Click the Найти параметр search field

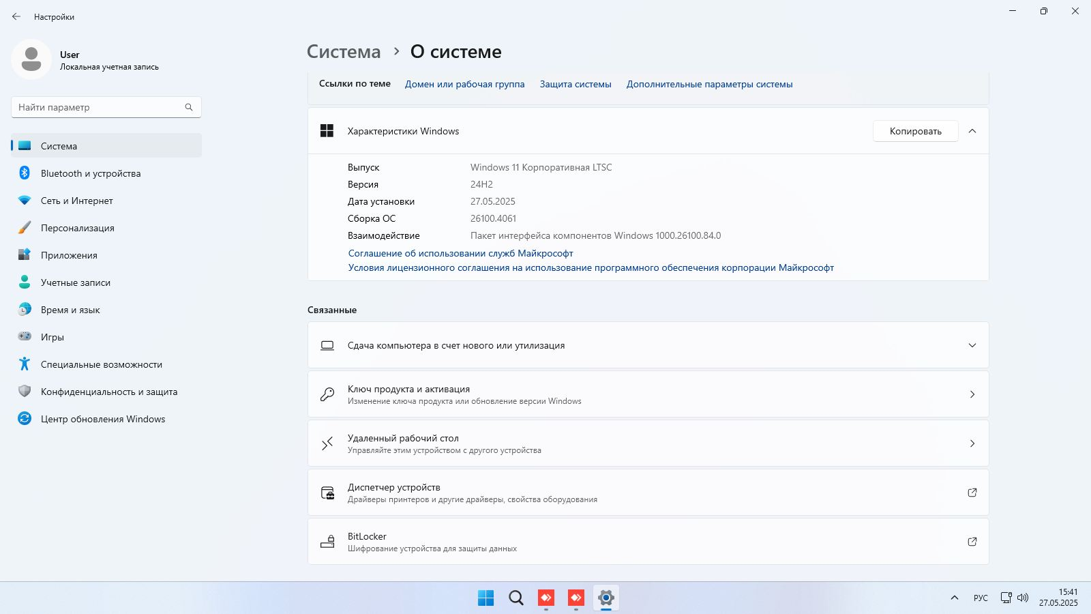point(99,107)
